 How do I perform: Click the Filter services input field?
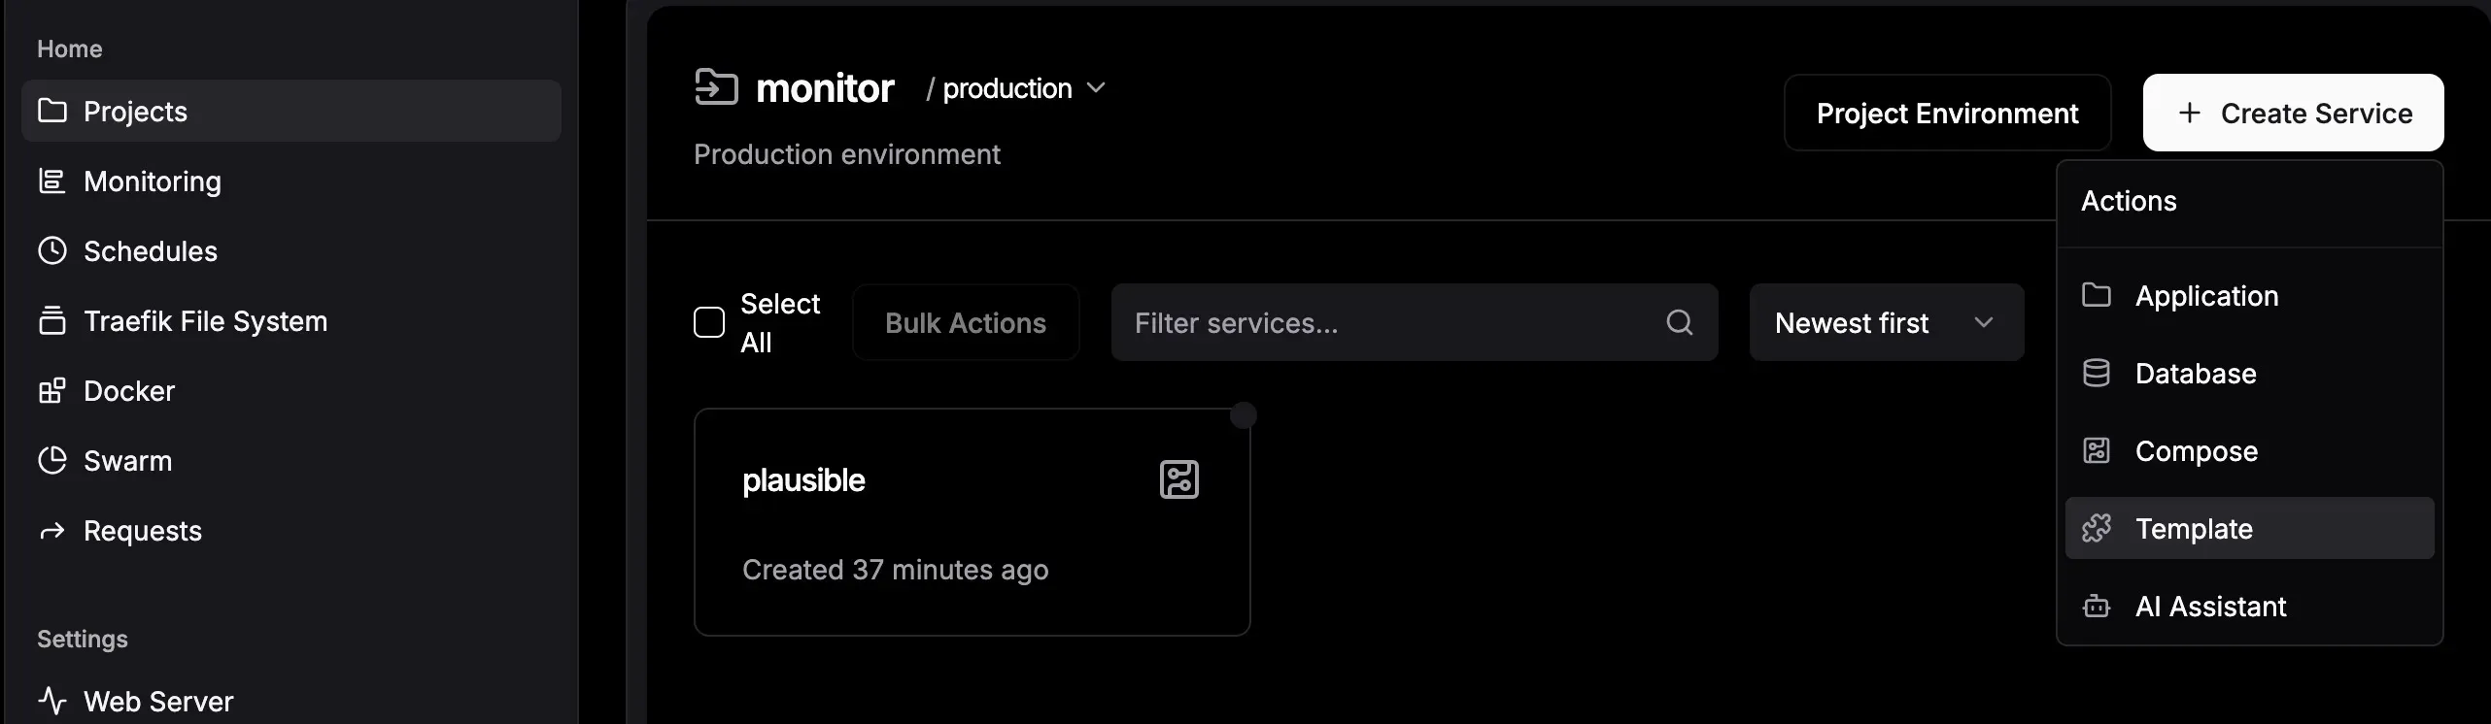1389,322
